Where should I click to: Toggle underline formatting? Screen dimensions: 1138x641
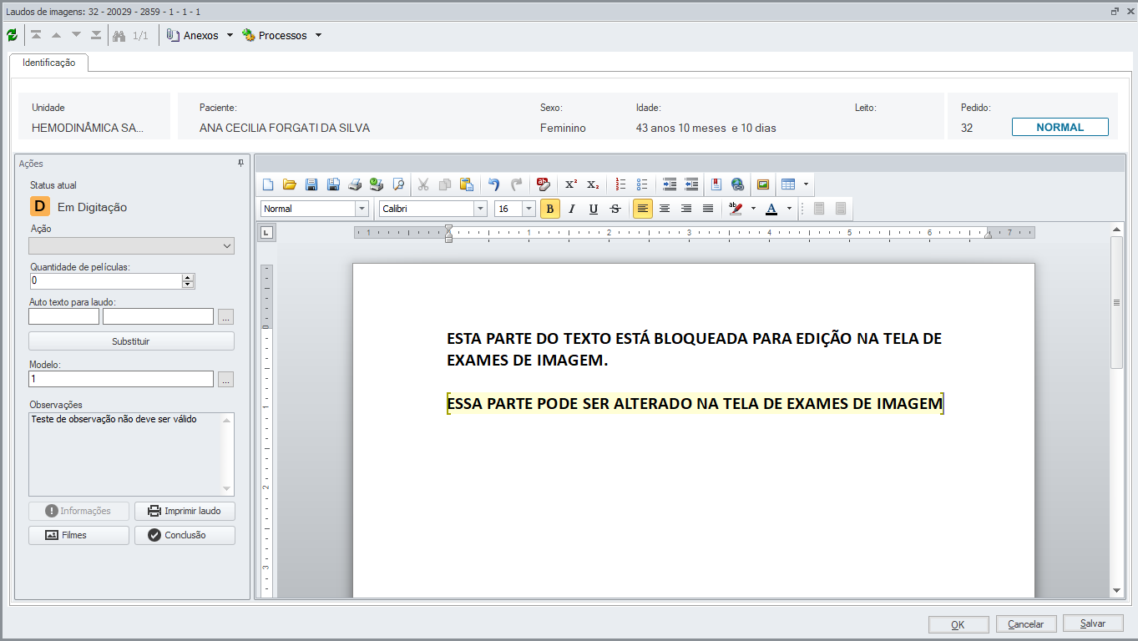[594, 209]
